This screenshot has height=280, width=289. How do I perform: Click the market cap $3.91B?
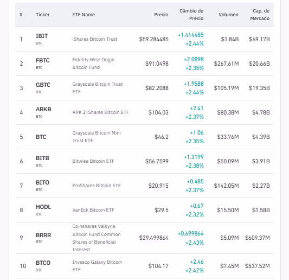[261, 161]
